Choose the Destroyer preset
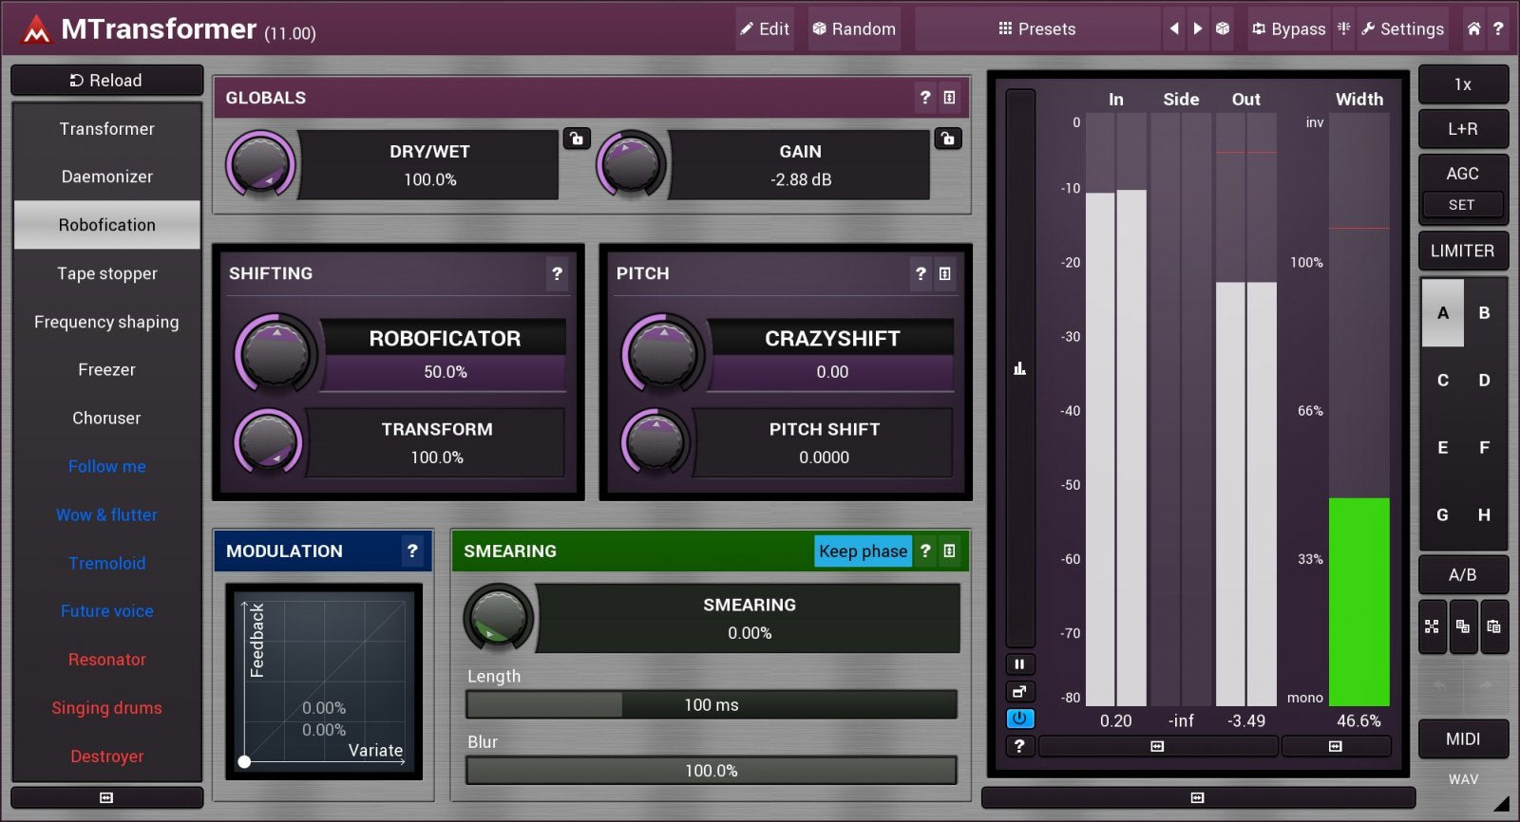The width and height of the screenshot is (1520, 822). point(106,756)
